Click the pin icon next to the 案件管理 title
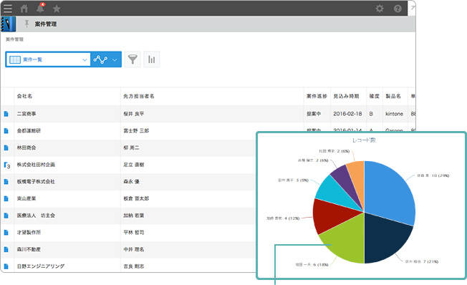The image size is (467, 285). tap(27, 24)
